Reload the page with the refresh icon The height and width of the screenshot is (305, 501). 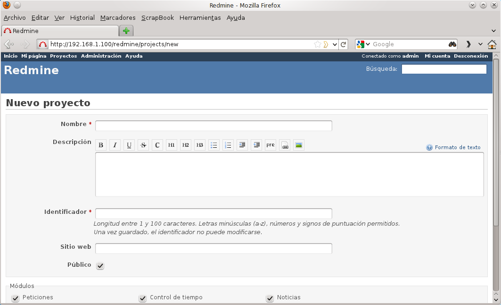tap(344, 44)
